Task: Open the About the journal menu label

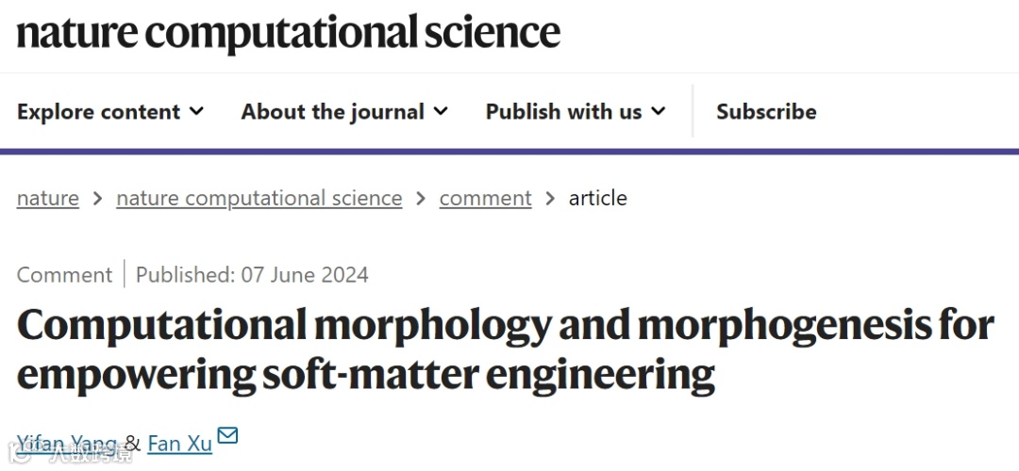Action: [x=332, y=111]
